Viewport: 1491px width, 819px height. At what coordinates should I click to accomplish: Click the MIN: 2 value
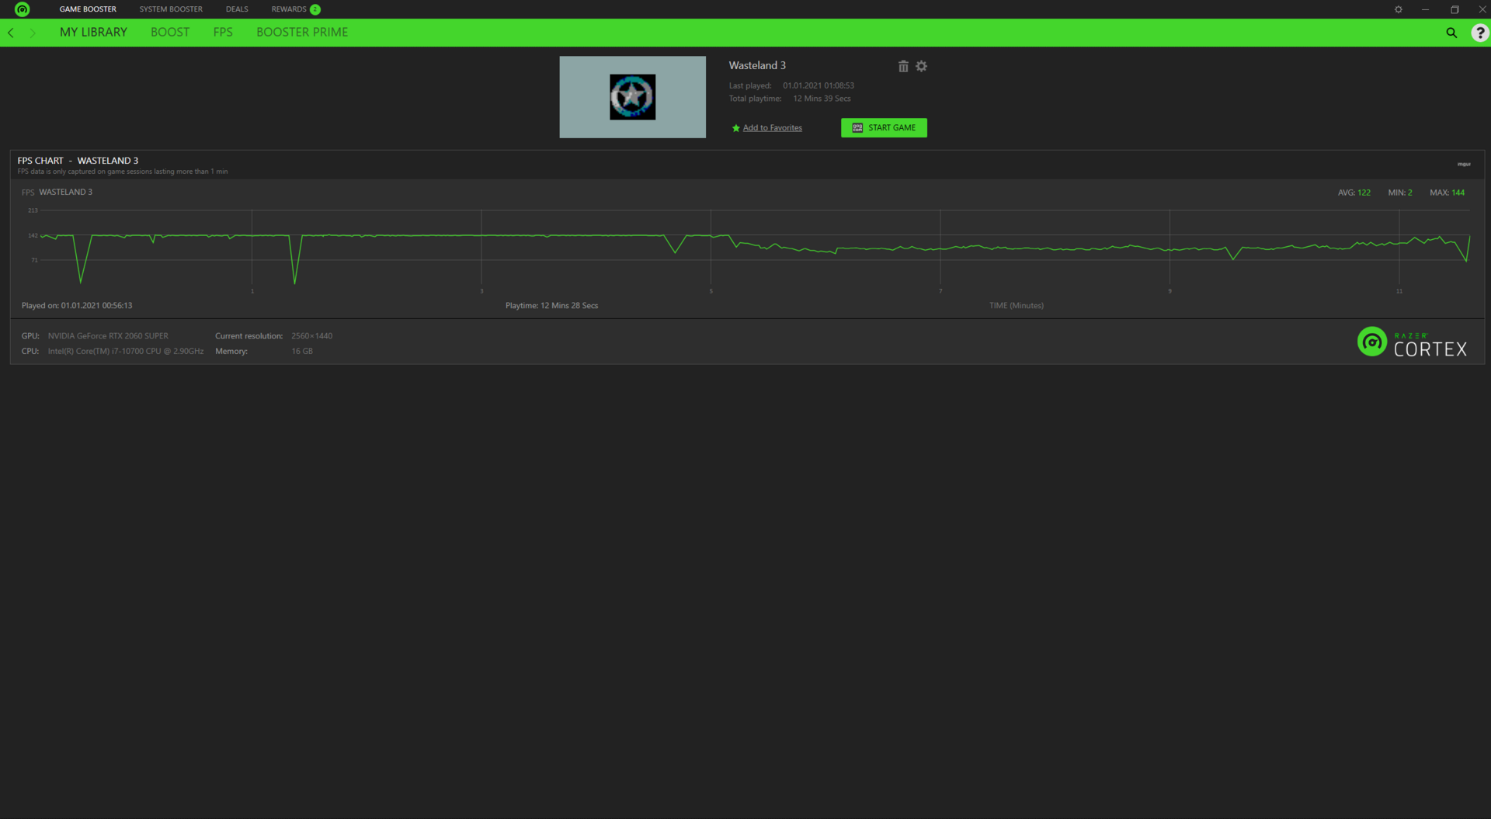pyautogui.click(x=1400, y=193)
